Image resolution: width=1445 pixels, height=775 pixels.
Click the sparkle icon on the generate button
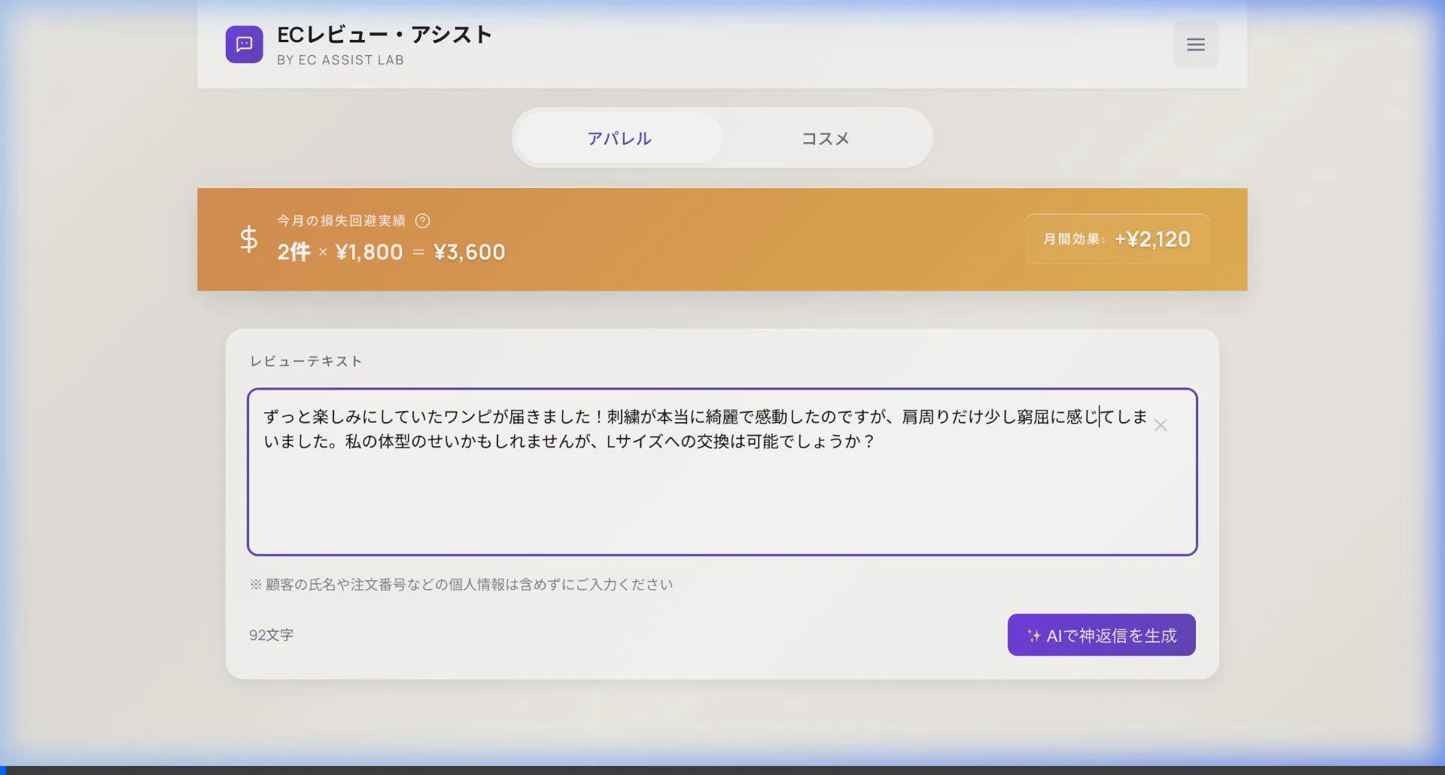coord(1034,634)
